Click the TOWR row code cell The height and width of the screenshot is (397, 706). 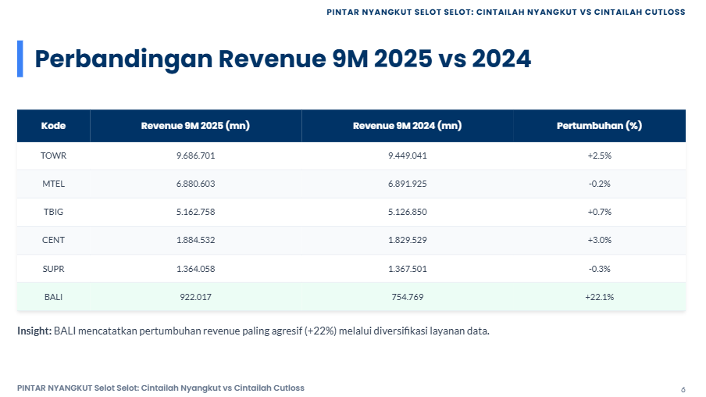54,156
